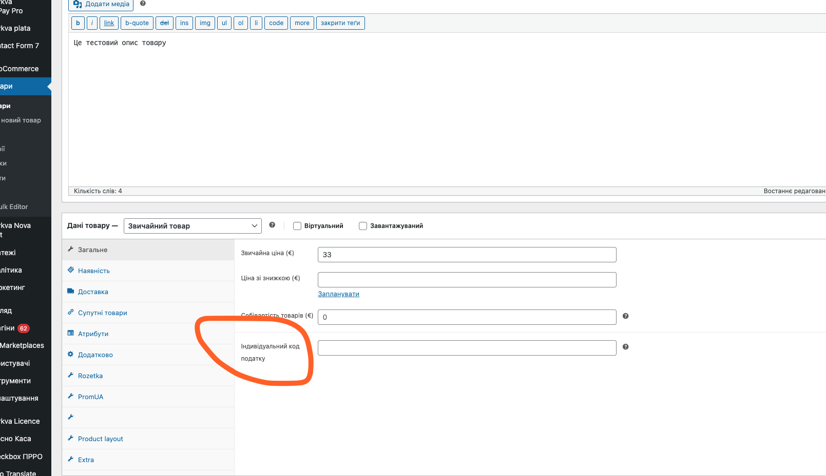Click help icon beside product type dropdown

(272, 225)
